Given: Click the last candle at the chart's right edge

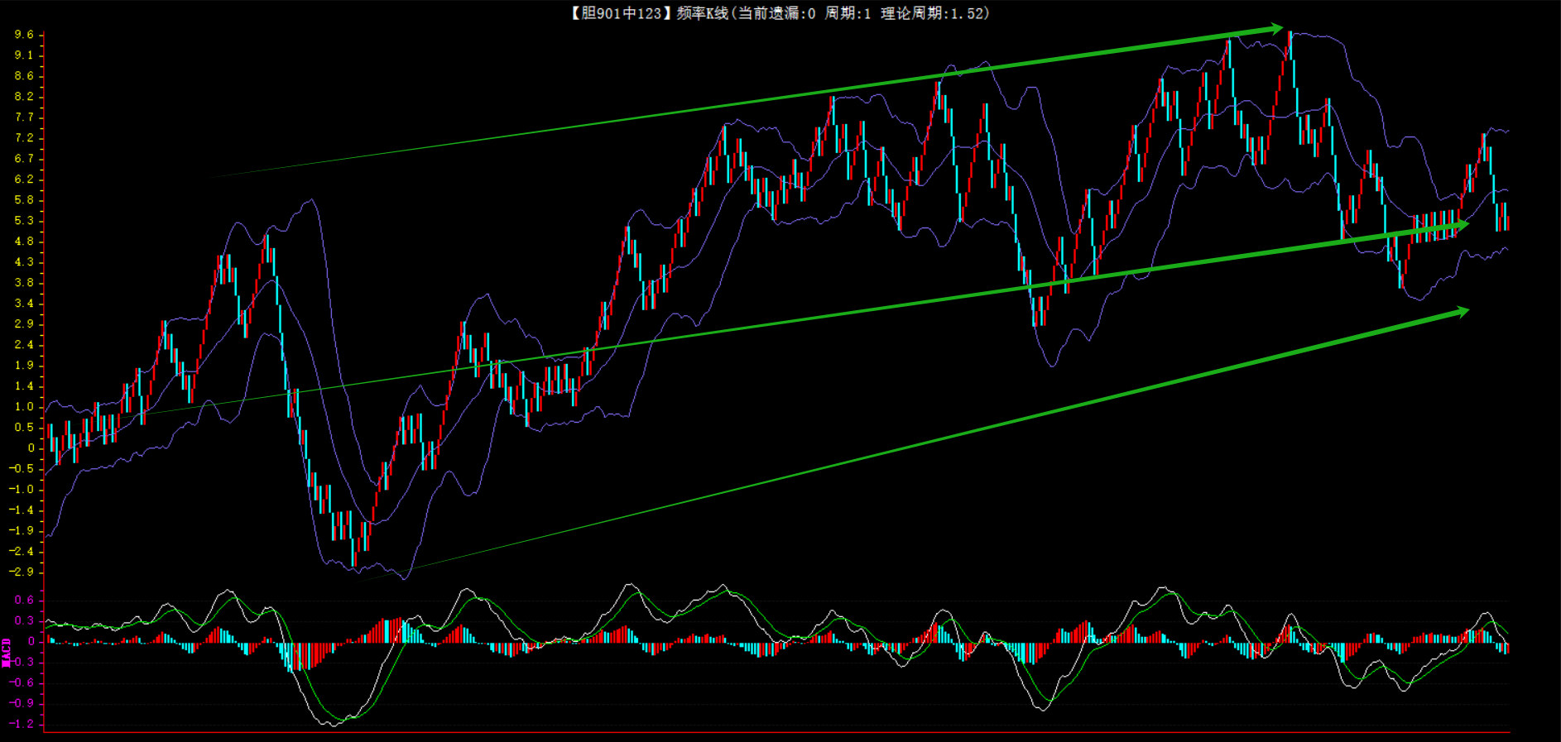Looking at the screenshot, I should pos(1507,223).
